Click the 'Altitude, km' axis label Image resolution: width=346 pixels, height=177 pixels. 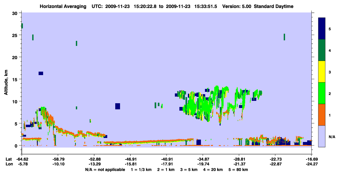point(6,82)
